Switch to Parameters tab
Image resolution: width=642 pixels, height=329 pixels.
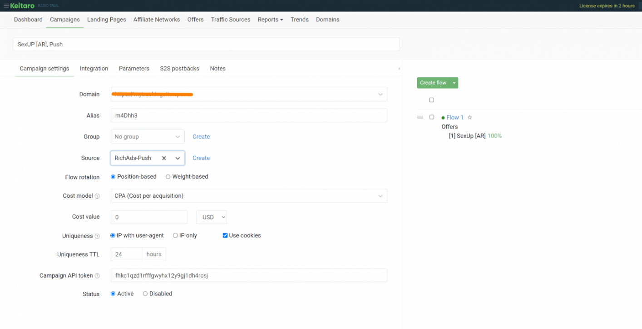click(x=134, y=69)
